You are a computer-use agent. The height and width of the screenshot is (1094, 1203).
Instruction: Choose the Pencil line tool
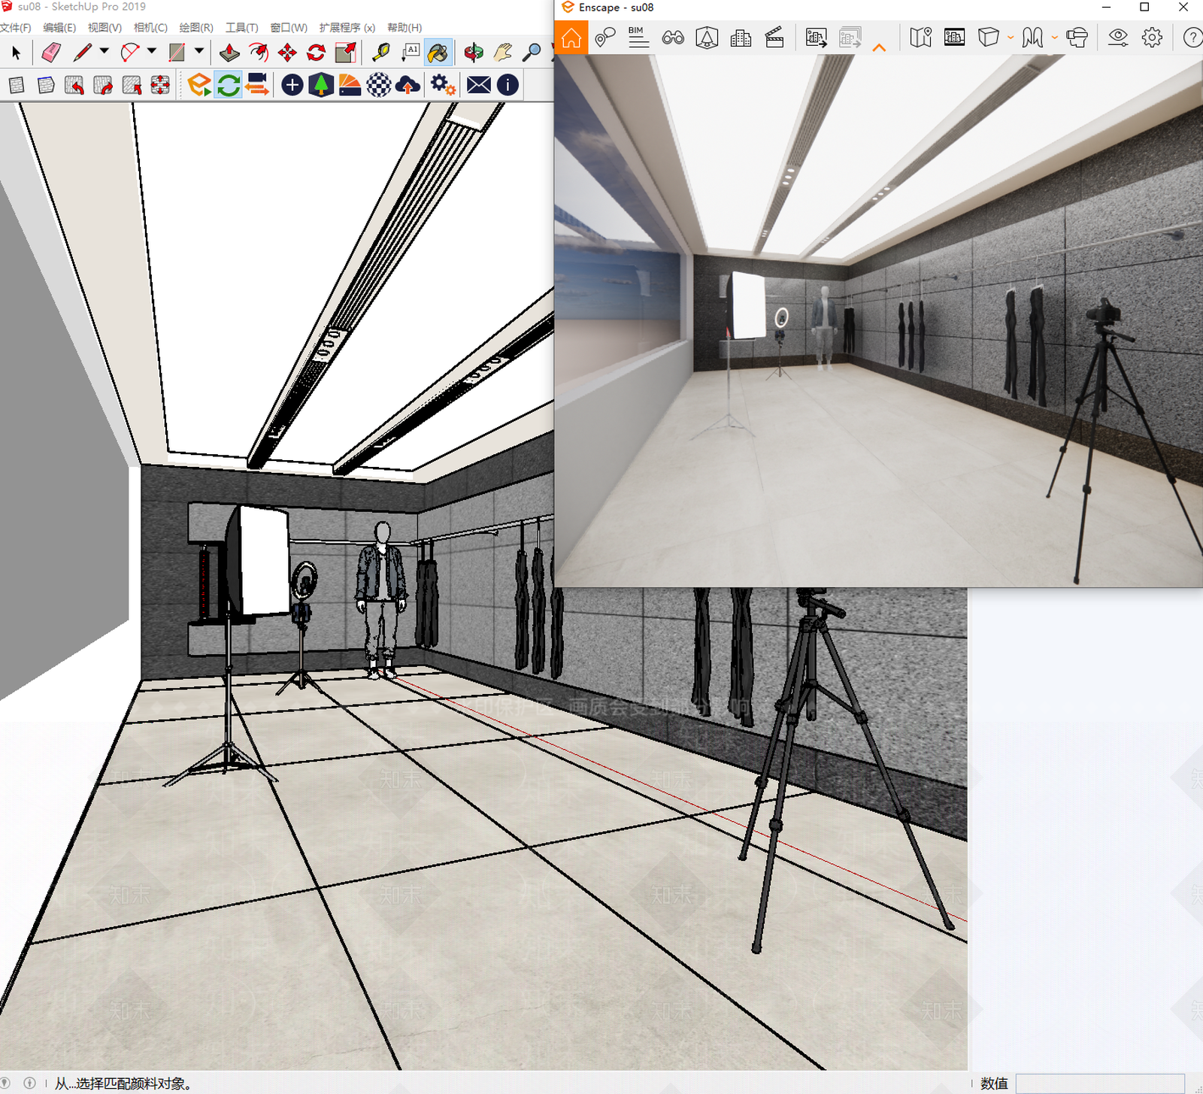coord(83,53)
